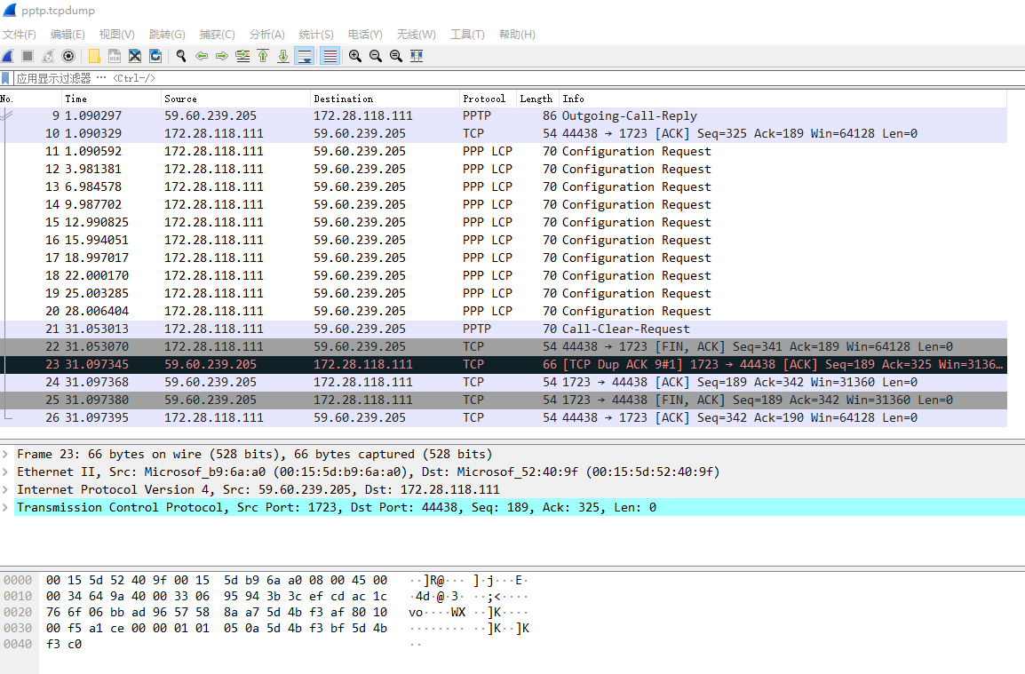Toggle packet list colorization
The image size is (1025, 674).
[x=329, y=55]
